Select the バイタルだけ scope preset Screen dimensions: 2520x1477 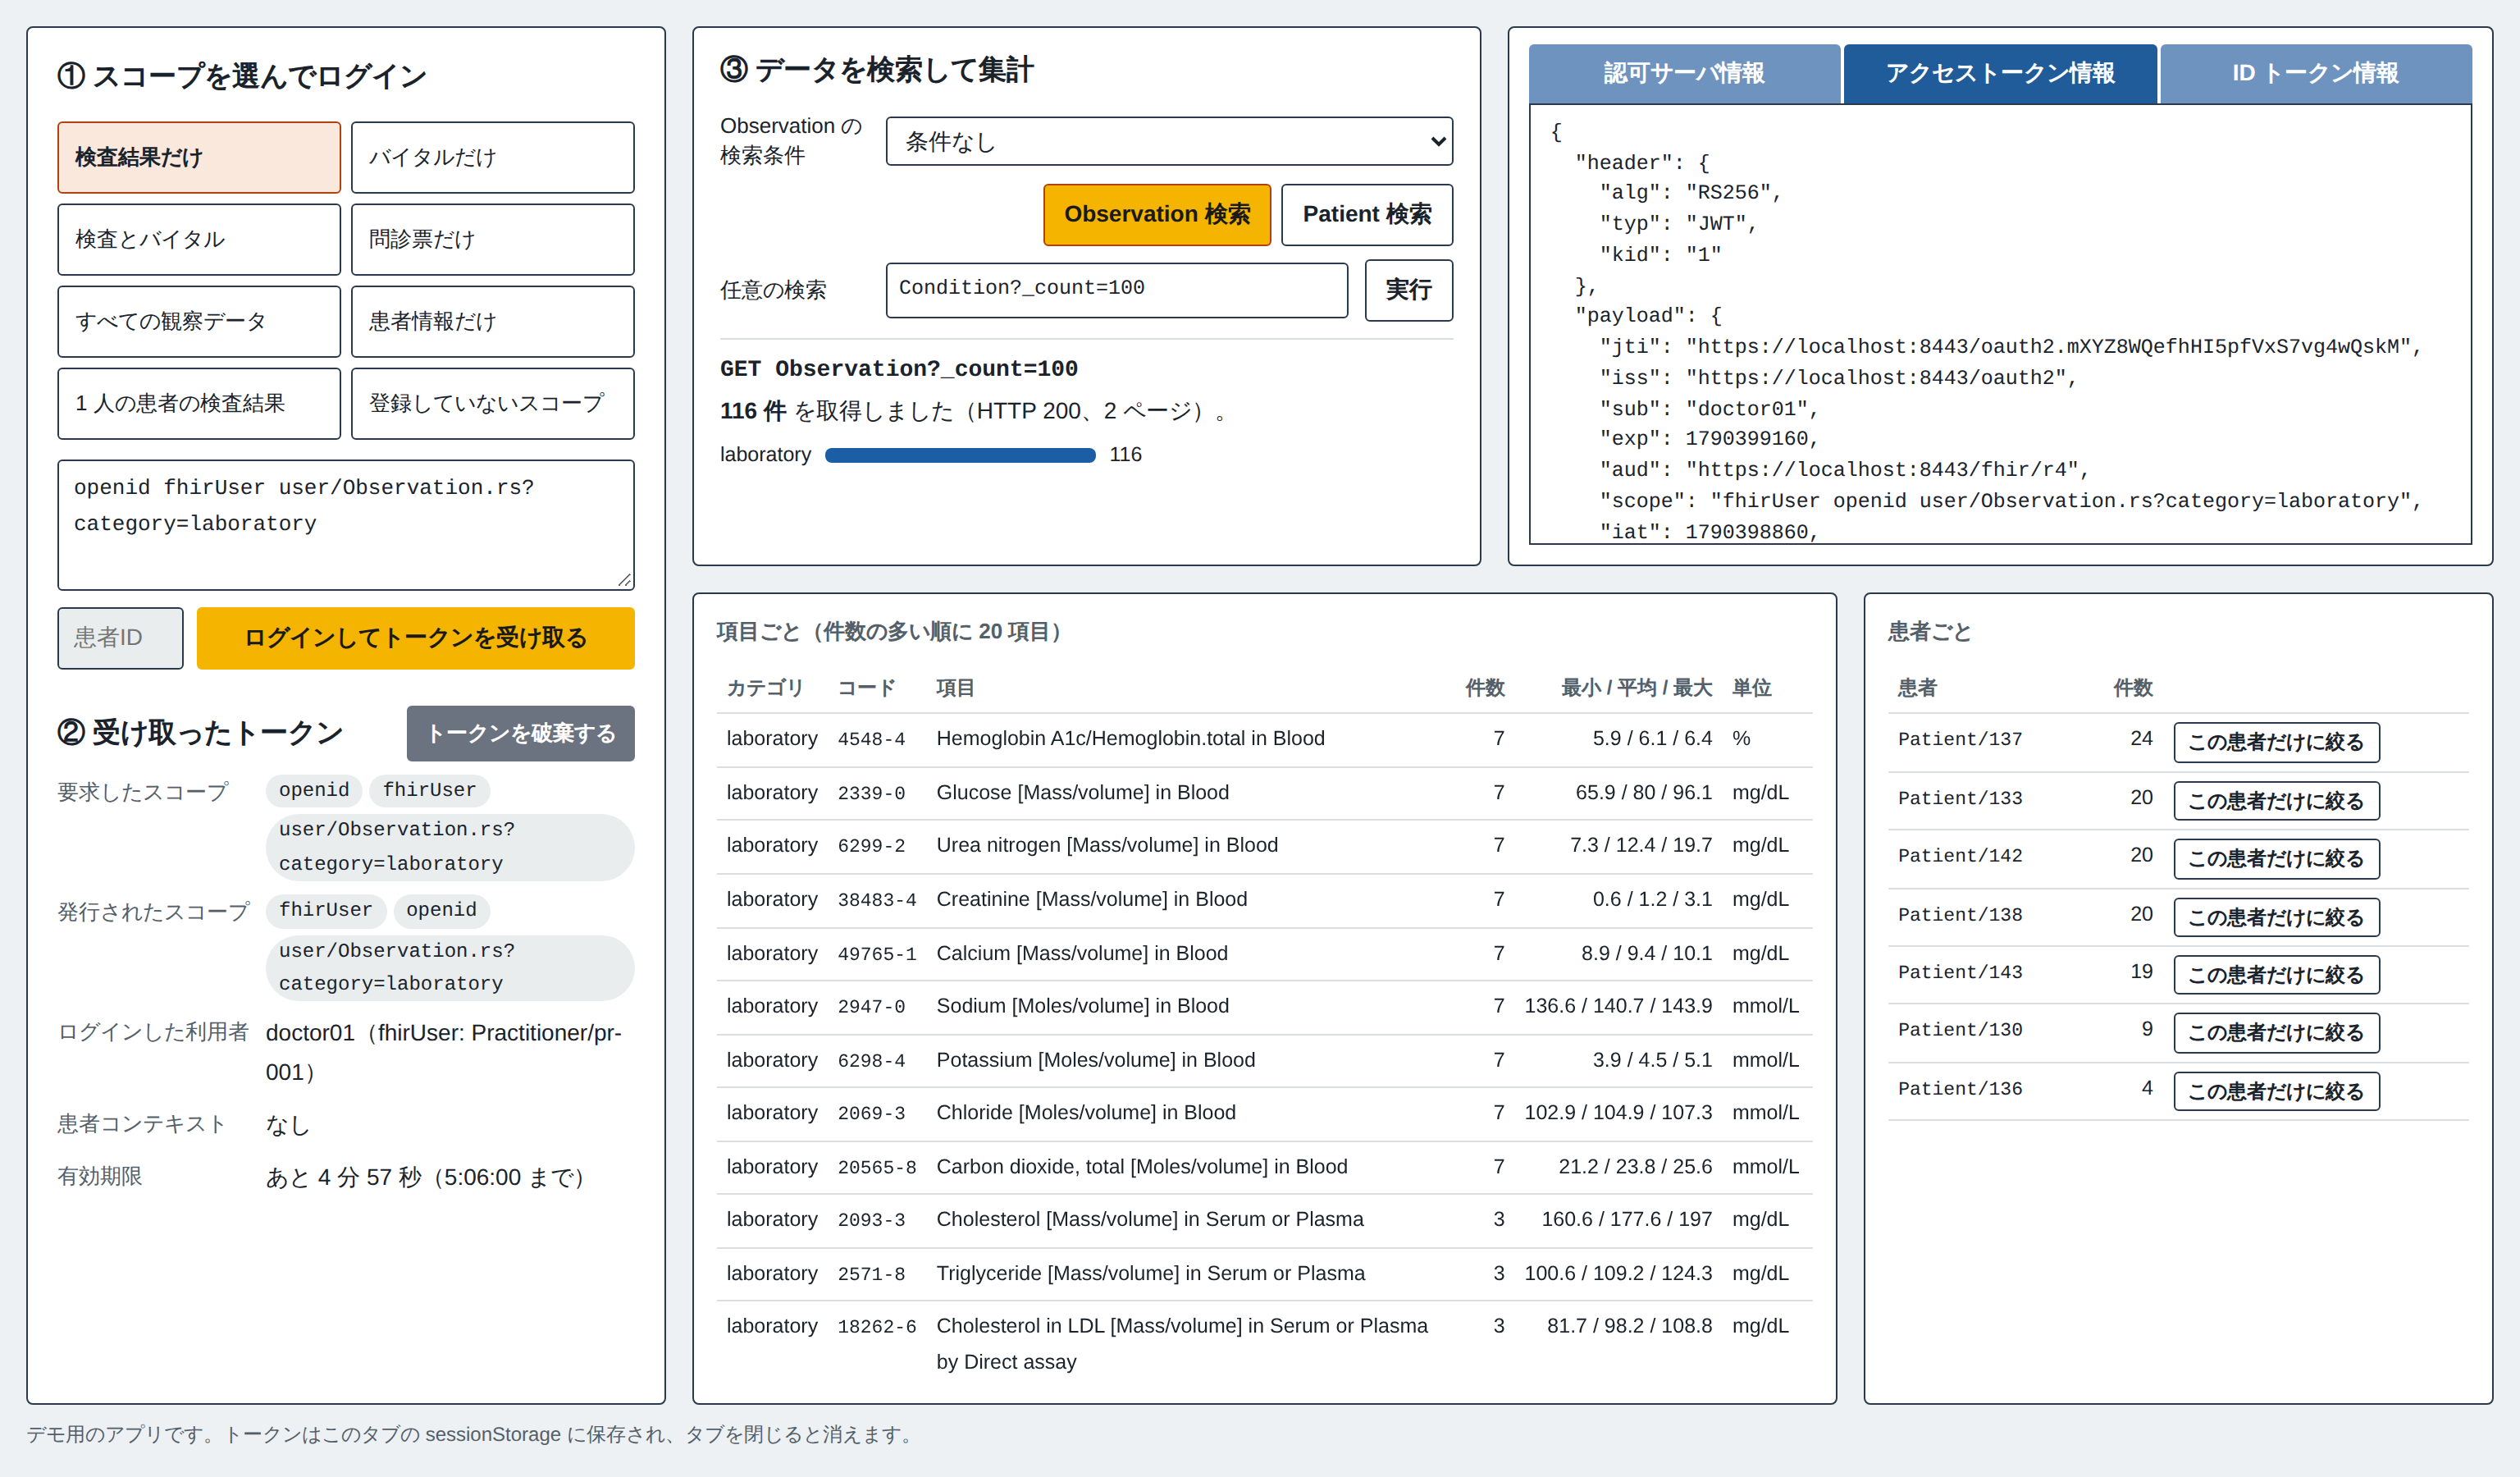tap(493, 157)
